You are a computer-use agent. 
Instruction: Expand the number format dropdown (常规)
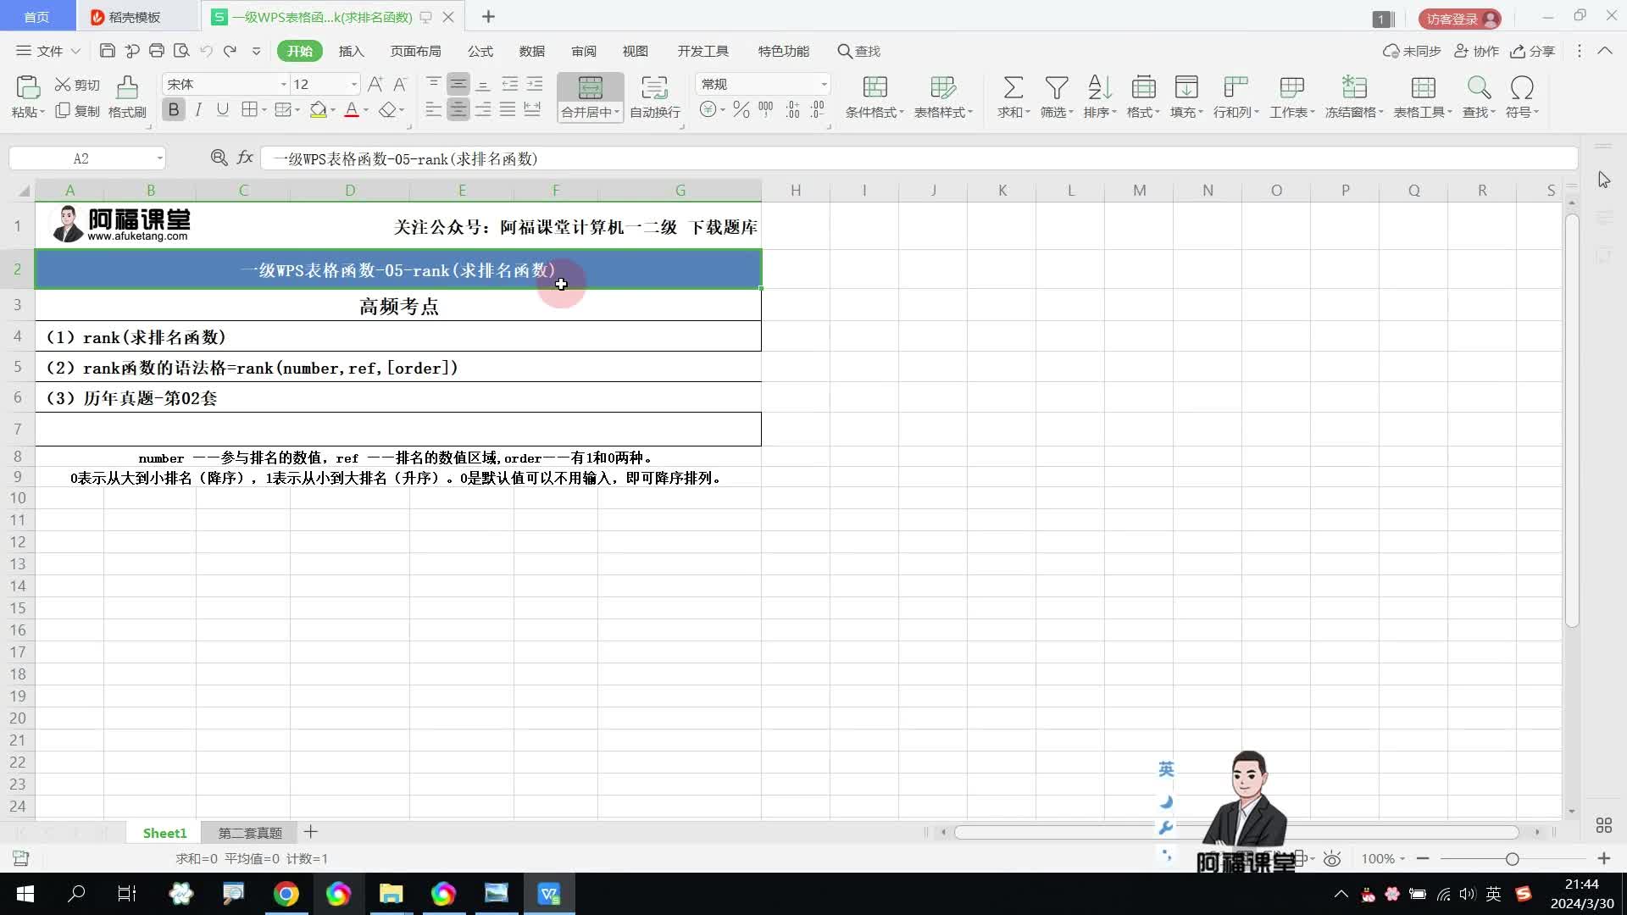pyautogui.click(x=824, y=84)
